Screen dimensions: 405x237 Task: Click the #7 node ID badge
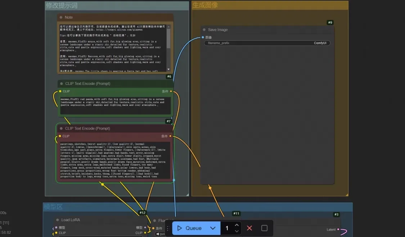click(169, 121)
